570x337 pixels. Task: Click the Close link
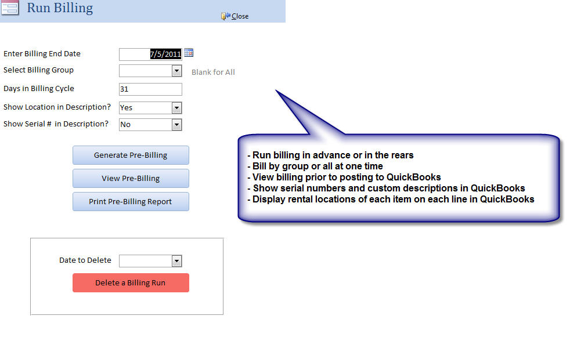click(x=240, y=16)
